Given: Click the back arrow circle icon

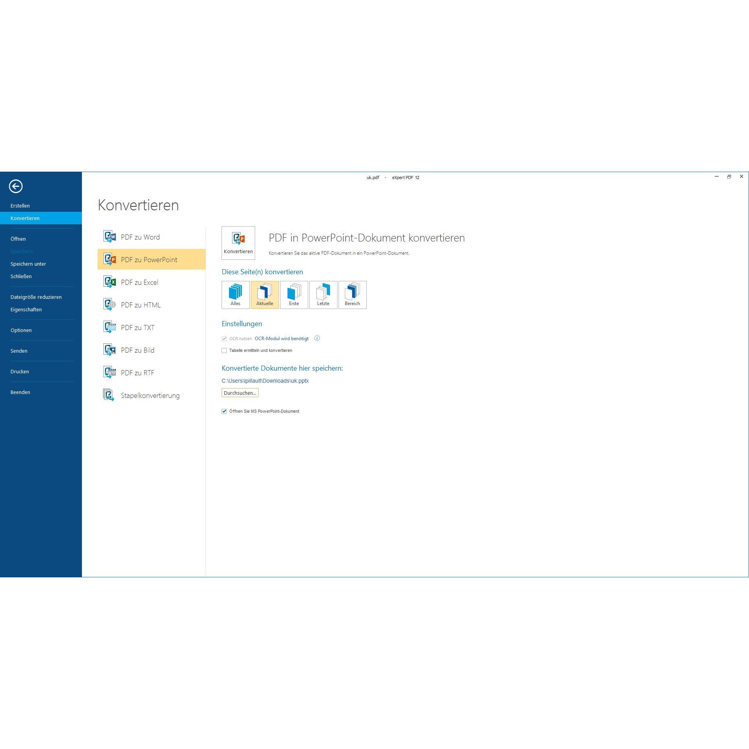Looking at the screenshot, I should pyautogui.click(x=16, y=186).
